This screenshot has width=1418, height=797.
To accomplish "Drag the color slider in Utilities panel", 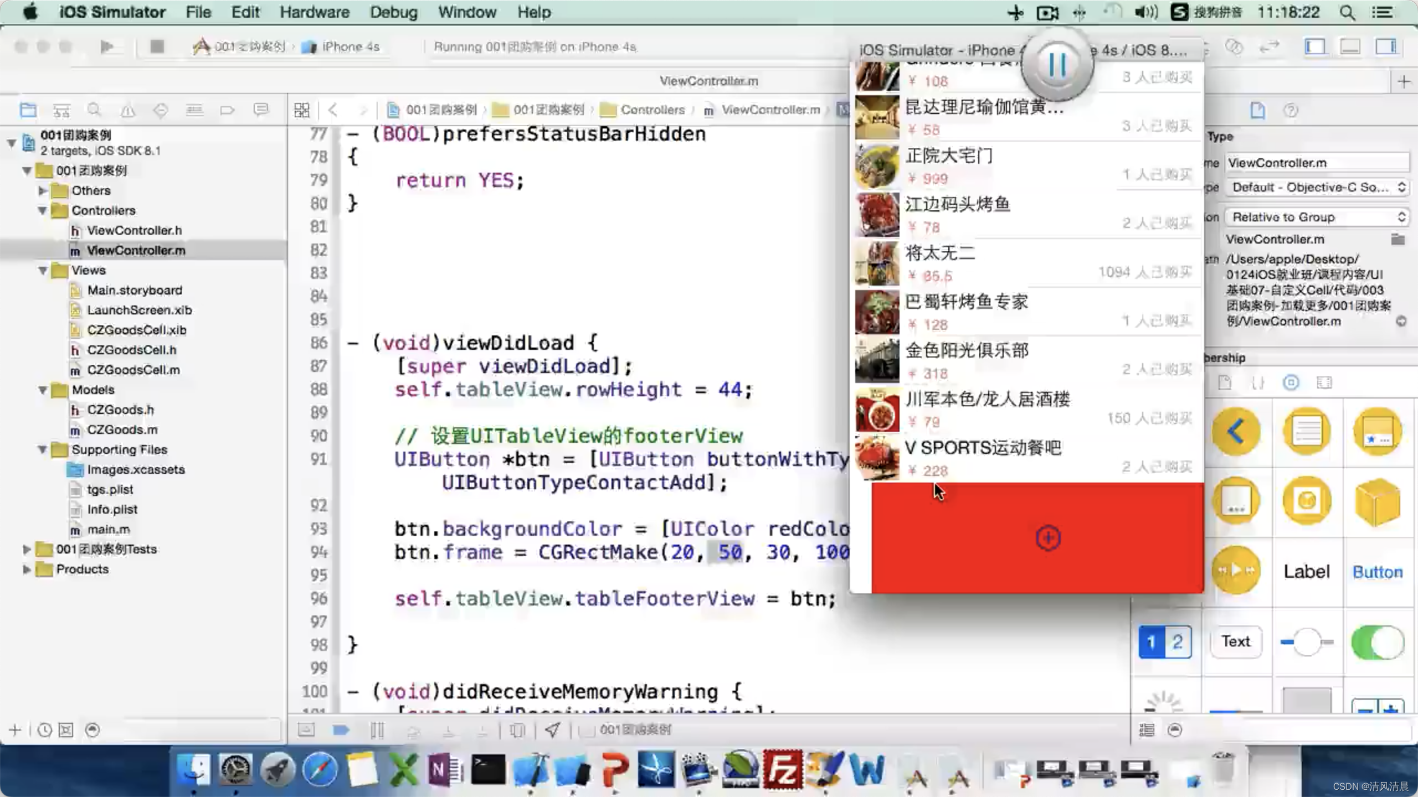I will [1306, 641].
